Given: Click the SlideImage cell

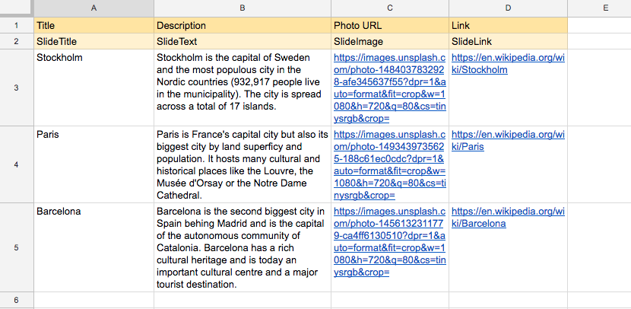Looking at the screenshot, I should (389, 42).
